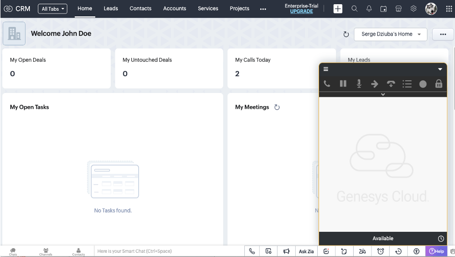455x257 pixels.
Task: Switch to the Leads tab
Action: point(111,8)
